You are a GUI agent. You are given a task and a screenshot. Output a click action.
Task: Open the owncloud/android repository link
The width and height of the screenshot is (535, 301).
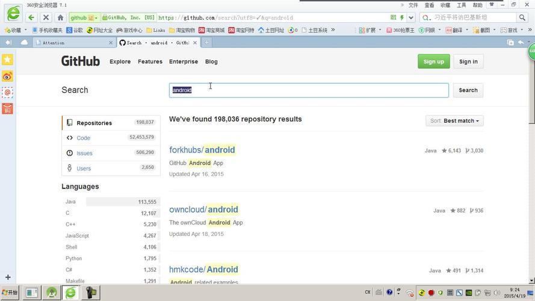pyautogui.click(x=203, y=209)
